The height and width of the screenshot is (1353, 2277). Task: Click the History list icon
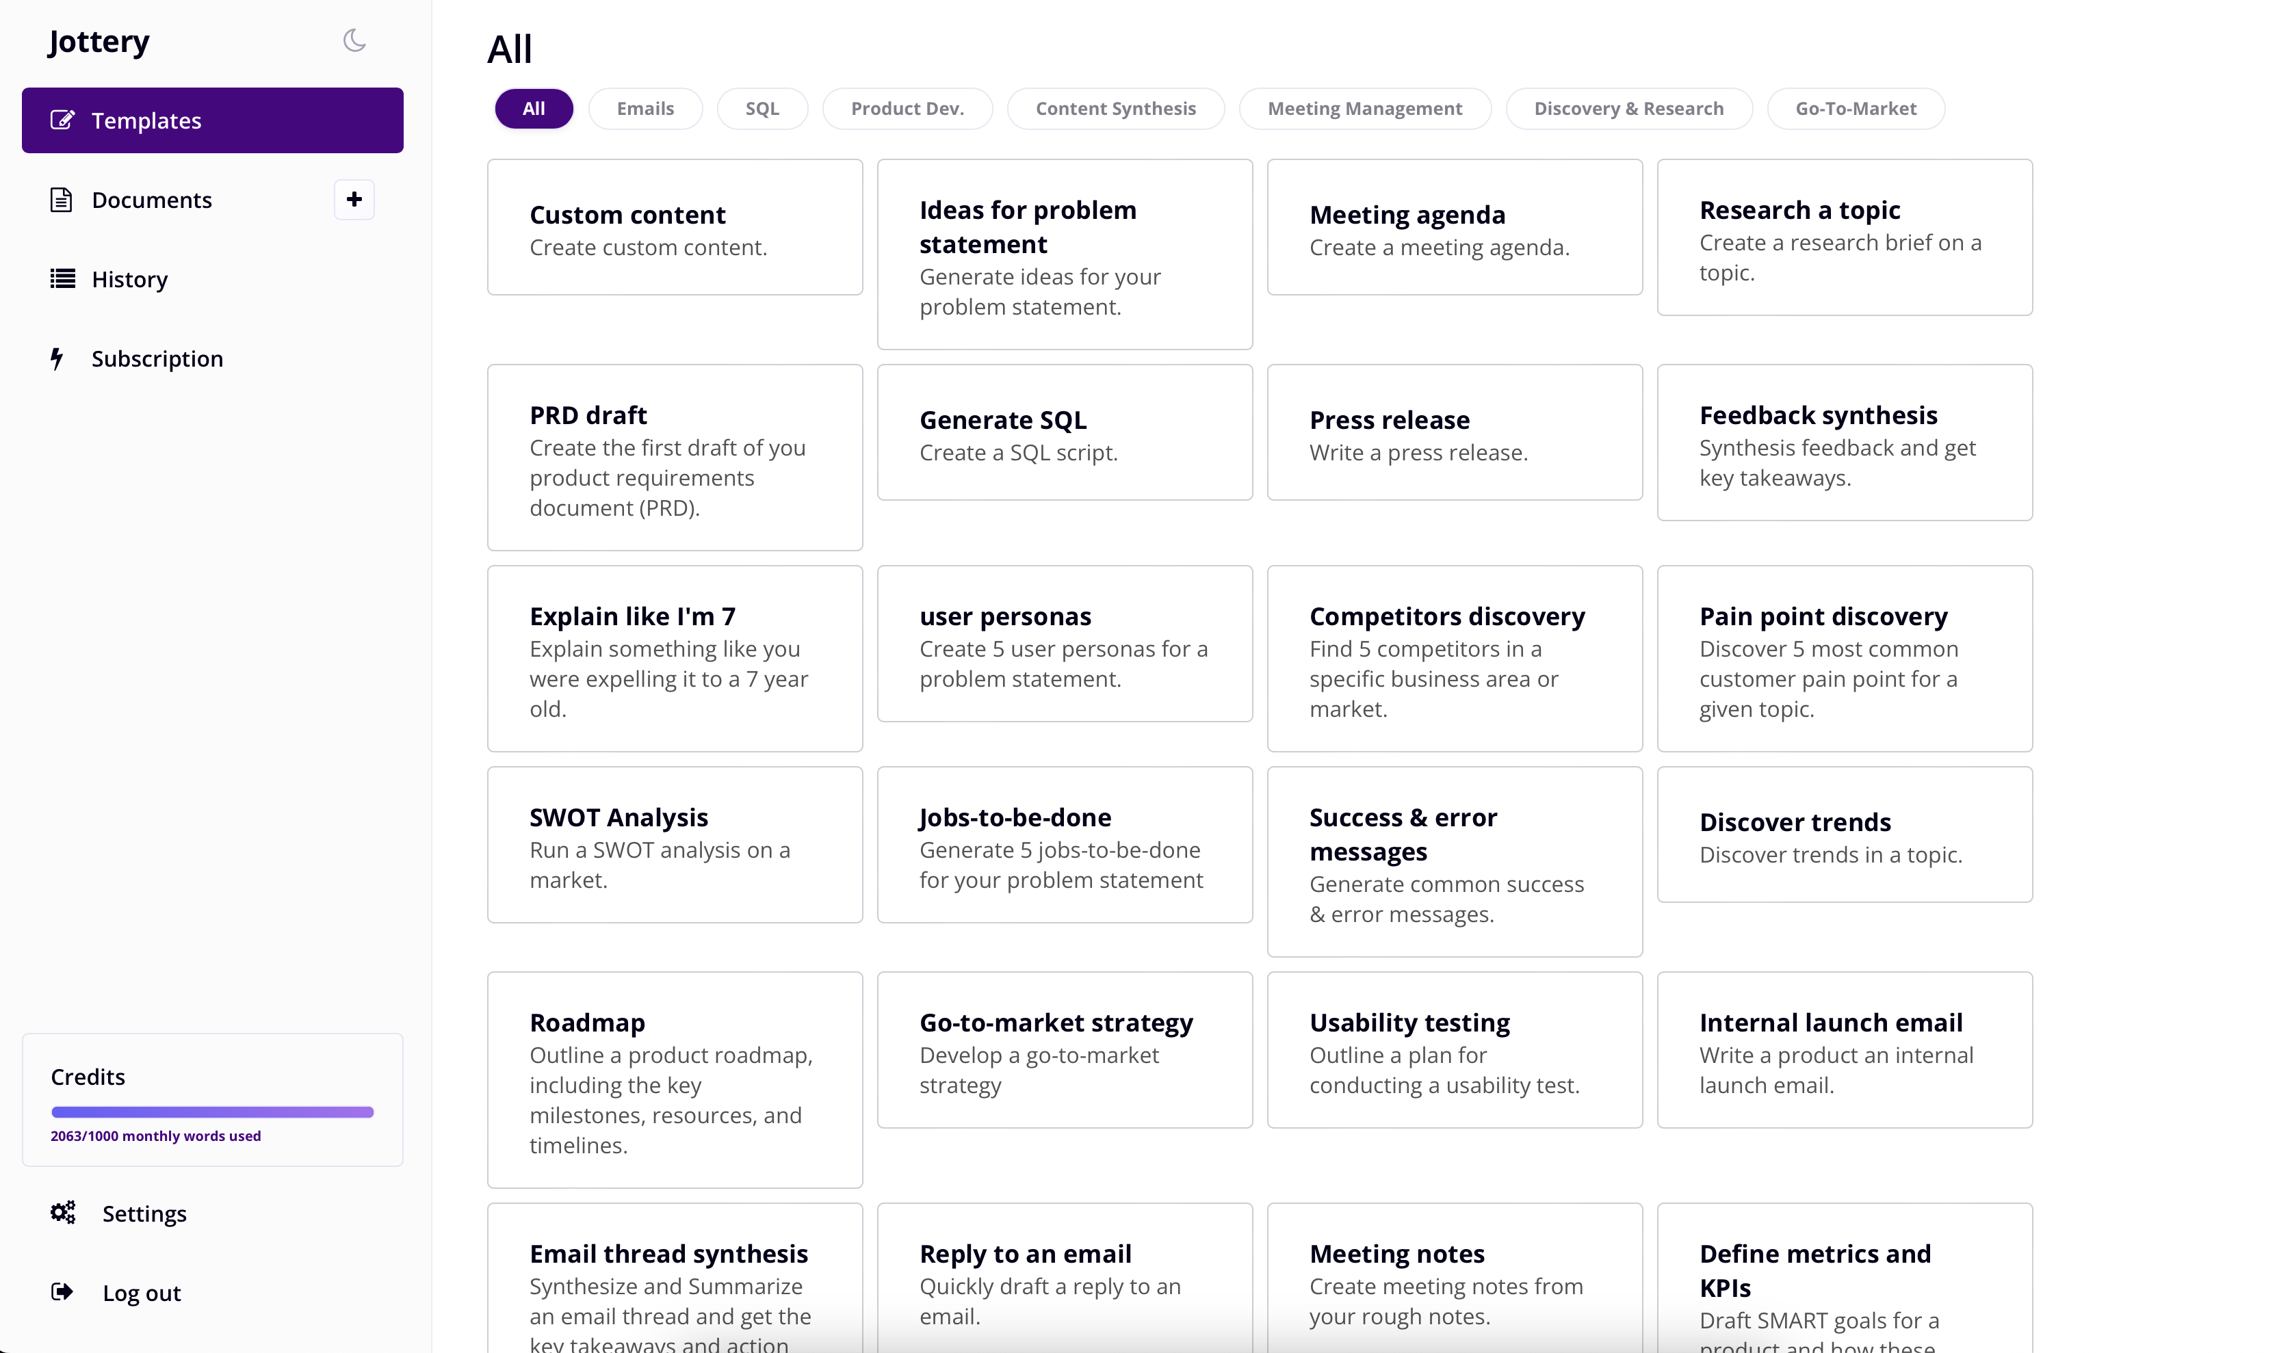(62, 279)
